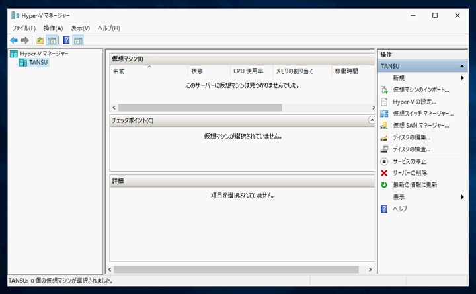Click the green 最新の情報に更新 refresh icon

point(384,185)
